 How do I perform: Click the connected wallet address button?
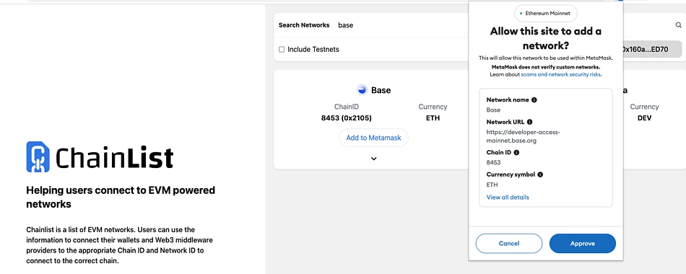pyautogui.click(x=651, y=49)
